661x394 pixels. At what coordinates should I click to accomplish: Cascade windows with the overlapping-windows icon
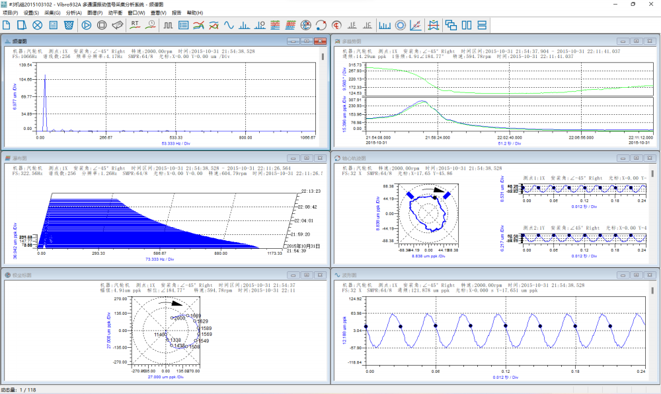451,25
